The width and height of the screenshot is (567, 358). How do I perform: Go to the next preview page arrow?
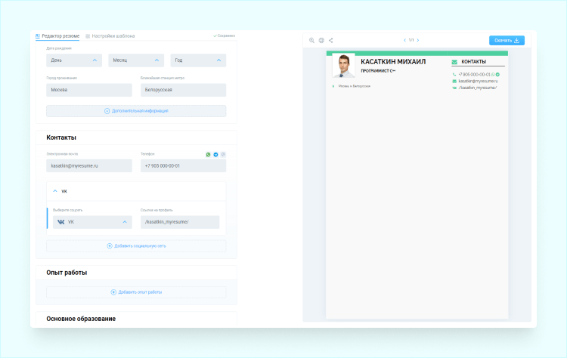tap(418, 40)
